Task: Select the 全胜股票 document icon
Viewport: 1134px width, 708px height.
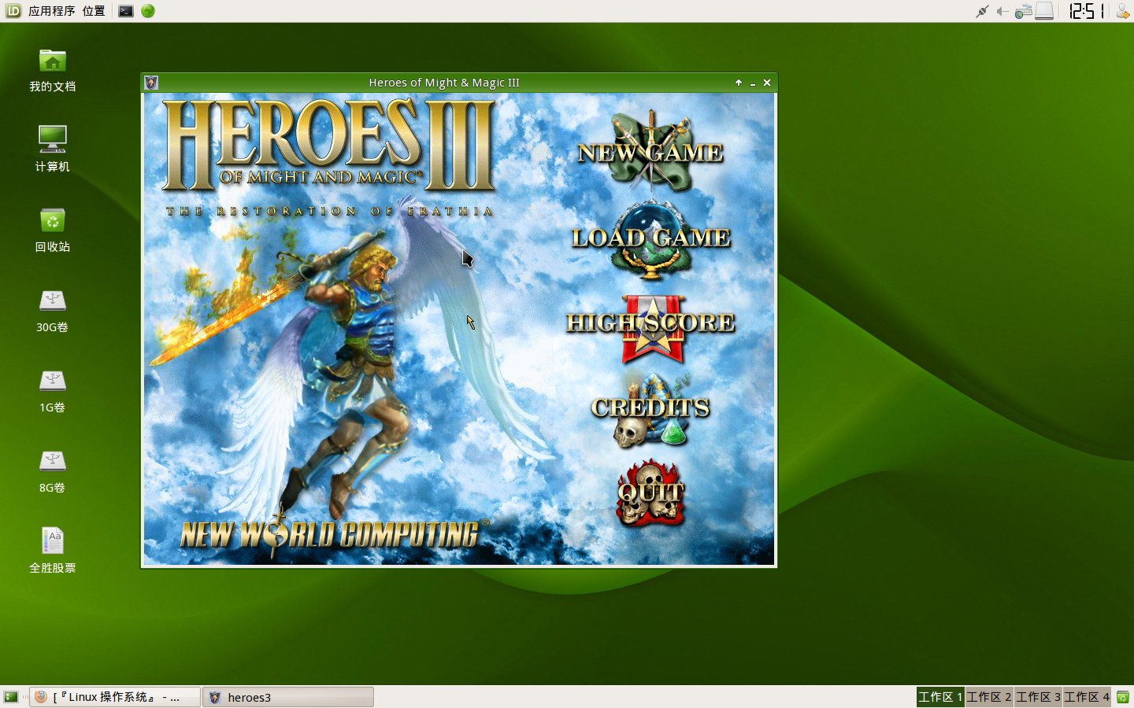Action: (x=53, y=551)
